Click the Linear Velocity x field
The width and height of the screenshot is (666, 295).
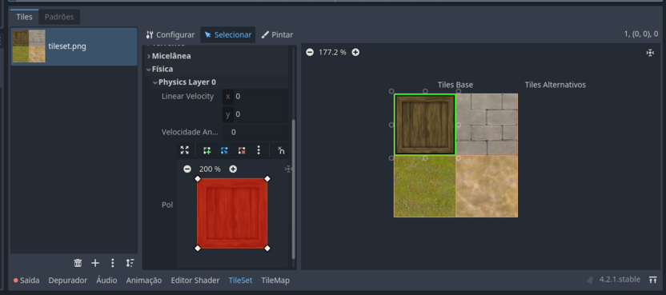255,97
